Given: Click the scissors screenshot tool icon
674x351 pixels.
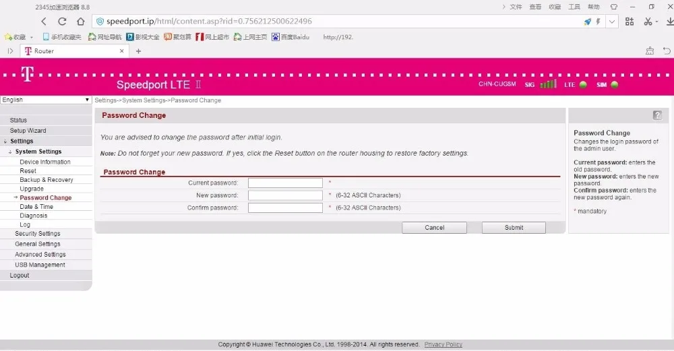Looking at the screenshot, I should pos(648,22).
